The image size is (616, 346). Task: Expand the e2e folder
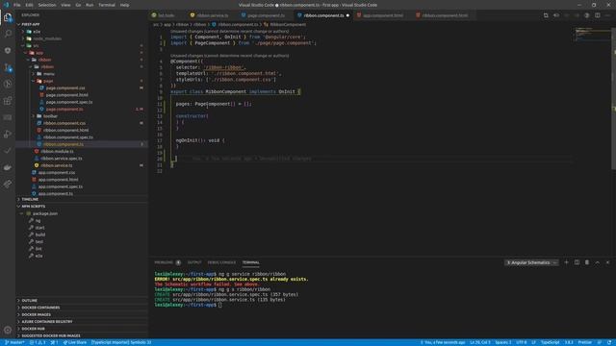[37, 32]
